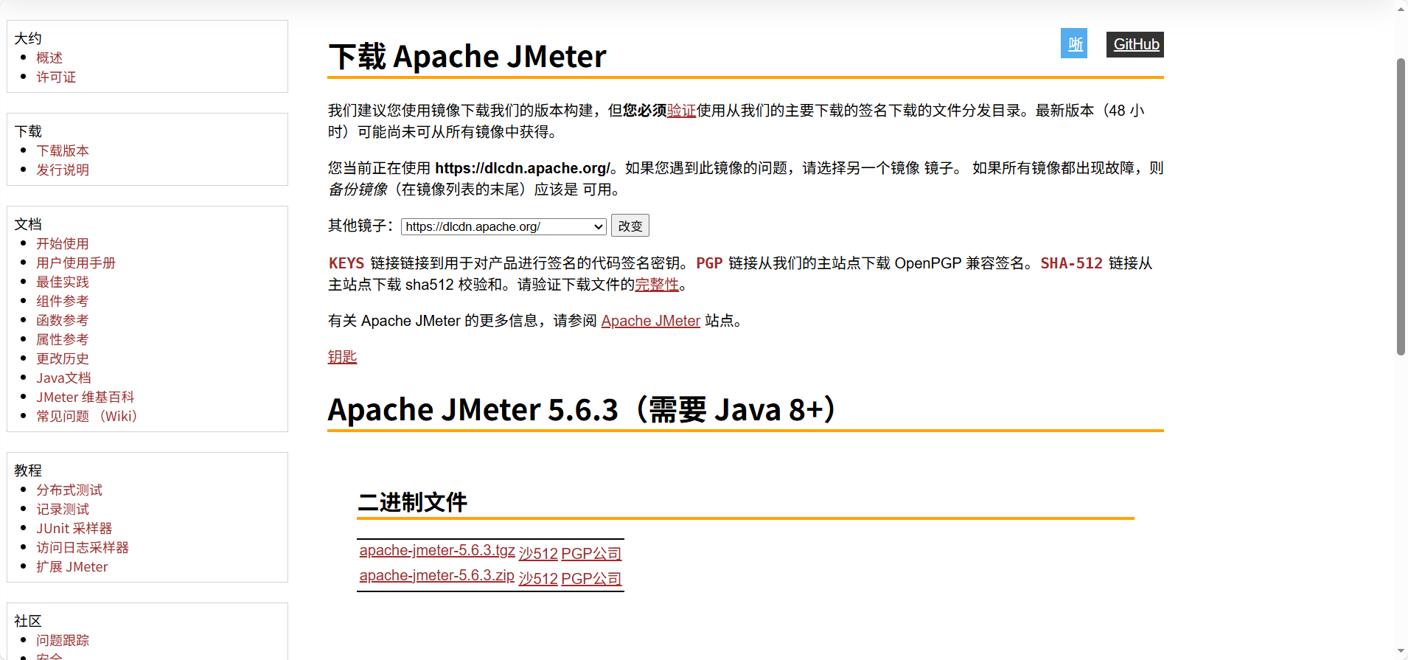The height and width of the screenshot is (660, 1408).
Task: Download apache-jmeter-5.6.3.zip
Action: coord(437,576)
